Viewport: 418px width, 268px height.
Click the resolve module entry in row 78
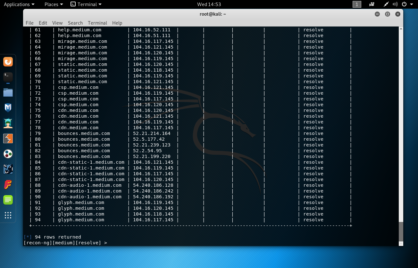coord(313,128)
